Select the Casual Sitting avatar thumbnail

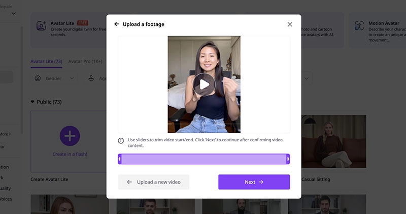334,141
